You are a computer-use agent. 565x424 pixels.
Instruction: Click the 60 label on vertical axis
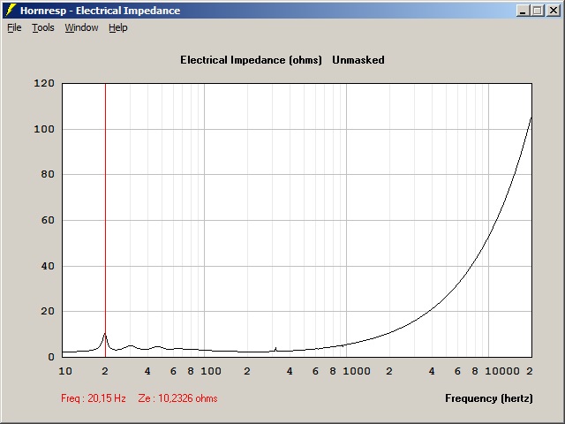click(48, 220)
